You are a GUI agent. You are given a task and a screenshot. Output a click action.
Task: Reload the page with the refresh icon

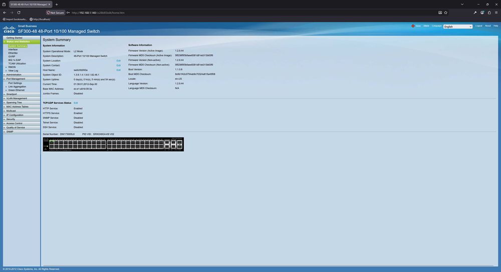19,13
